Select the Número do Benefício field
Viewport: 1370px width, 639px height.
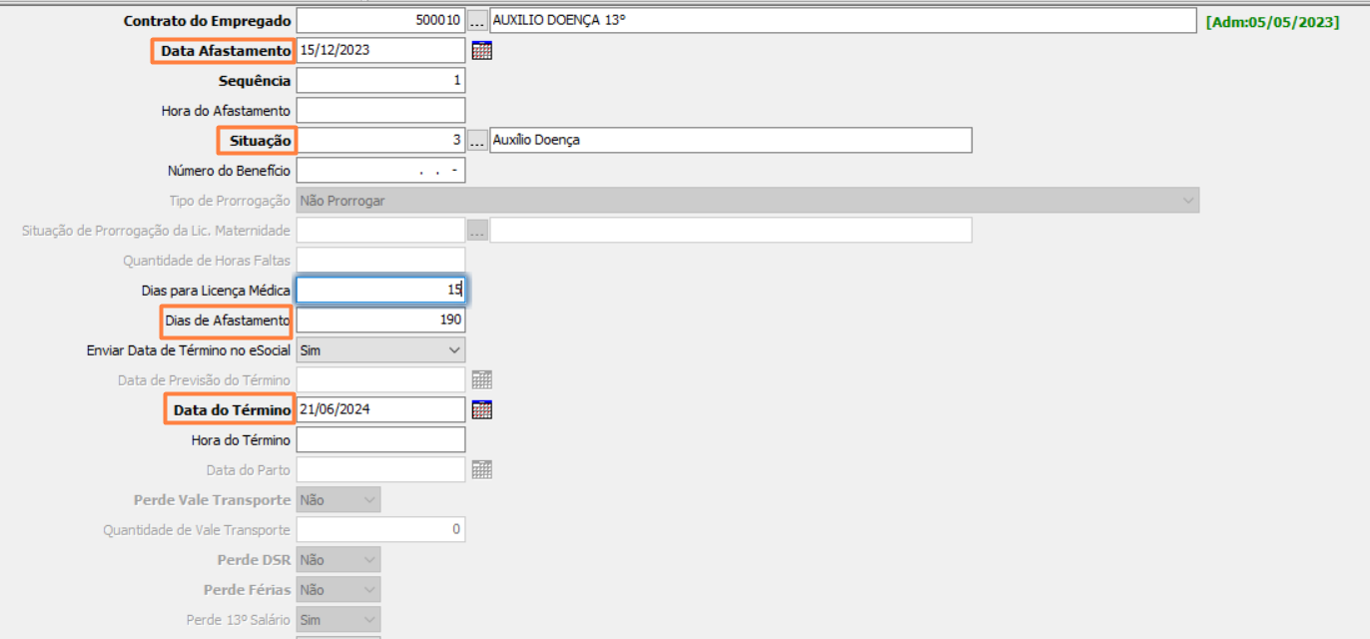tap(379, 171)
